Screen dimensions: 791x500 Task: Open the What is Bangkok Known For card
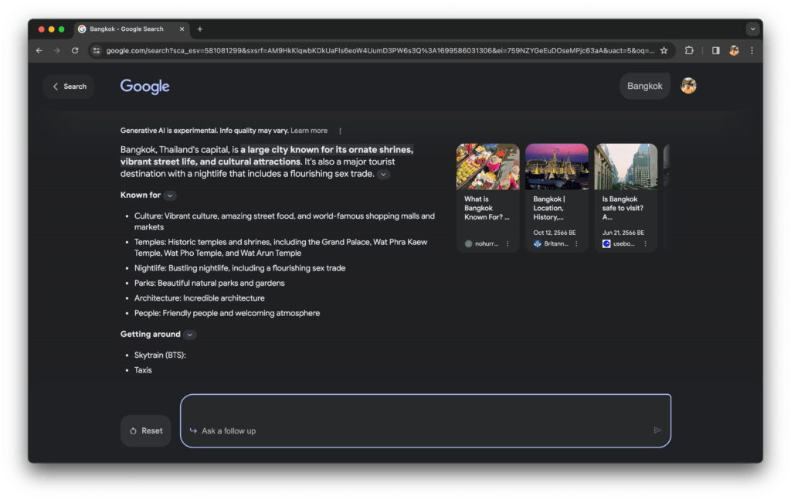[487, 197]
